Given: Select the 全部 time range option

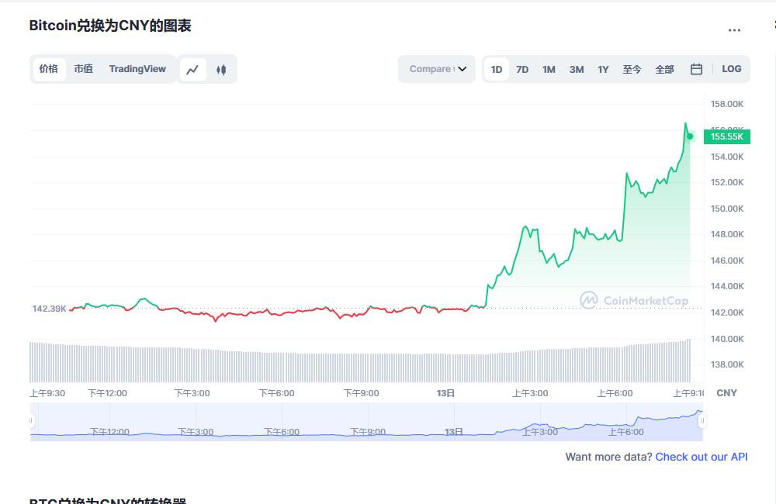Looking at the screenshot, I should pyautogui.click(x=664, y=69).
